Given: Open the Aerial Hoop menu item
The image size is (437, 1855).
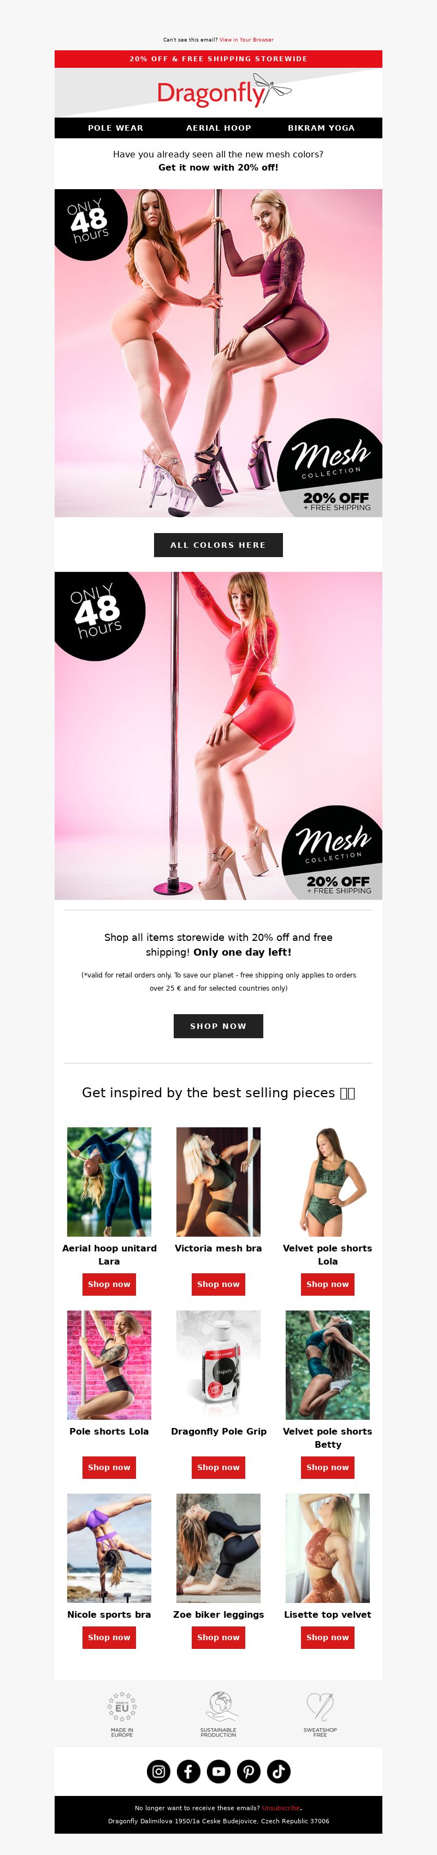Looking at the screenshot, I should 219,127.
